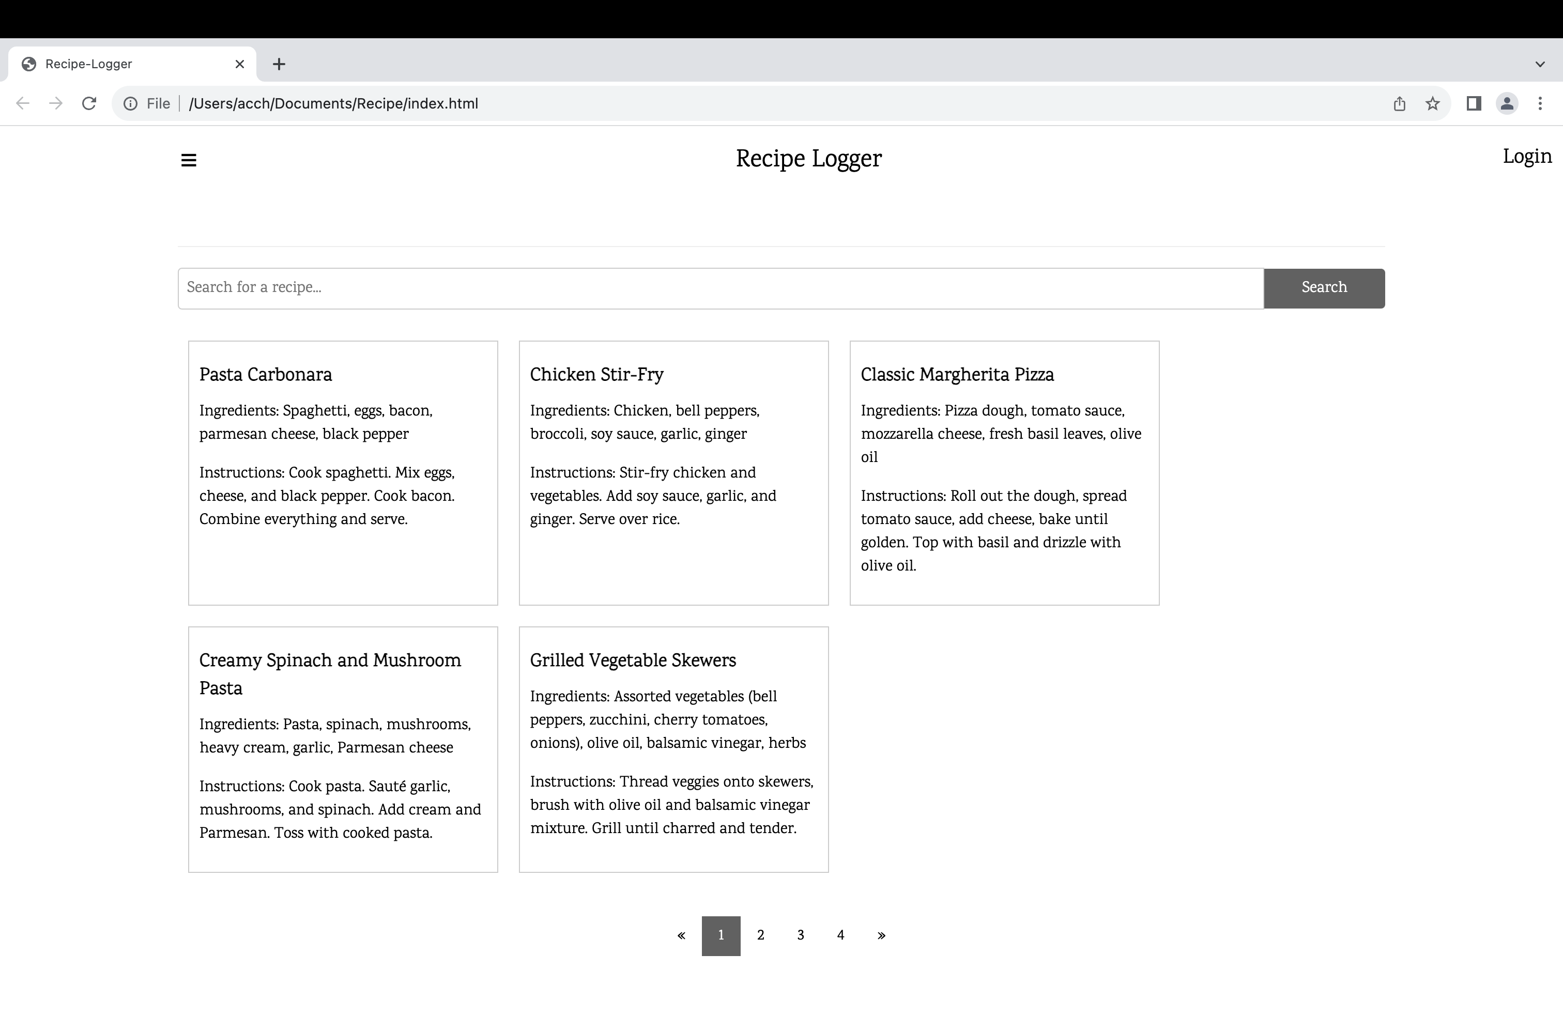Open the hamburger menu icon

189,160
